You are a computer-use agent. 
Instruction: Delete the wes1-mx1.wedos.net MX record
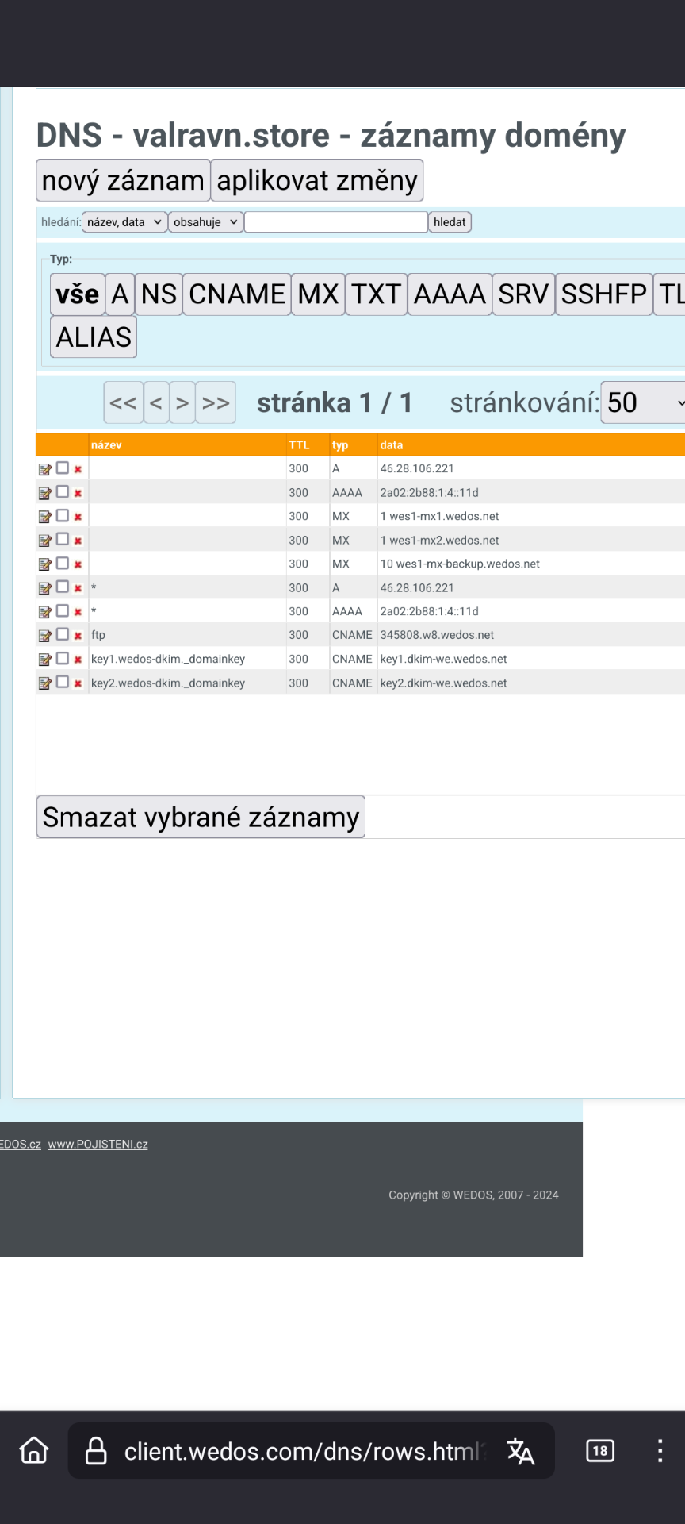tap(78, 517)
